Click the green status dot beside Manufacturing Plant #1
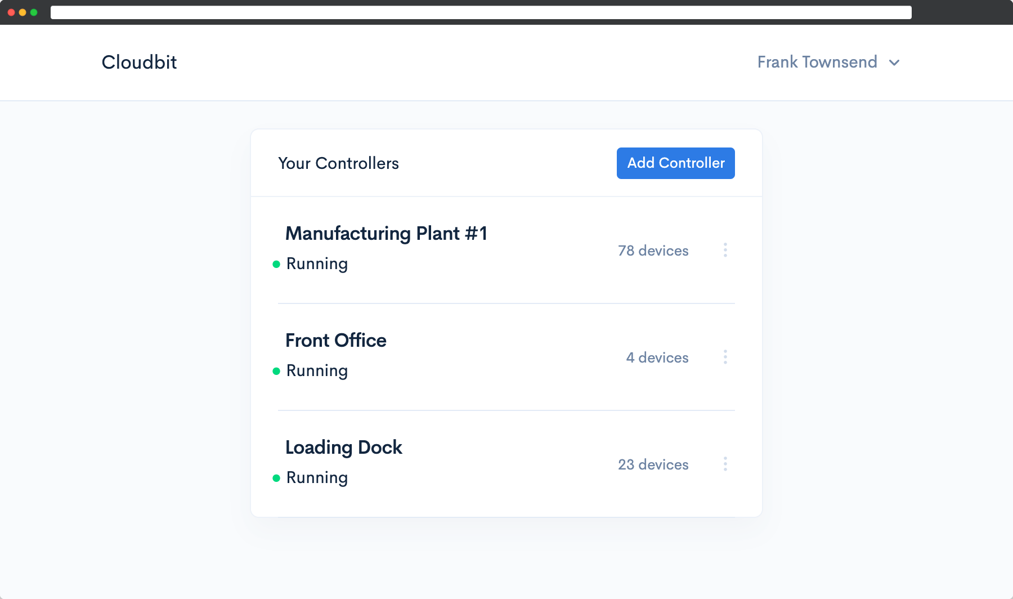Screen dimensions: 1013x599 click(277, 263)
